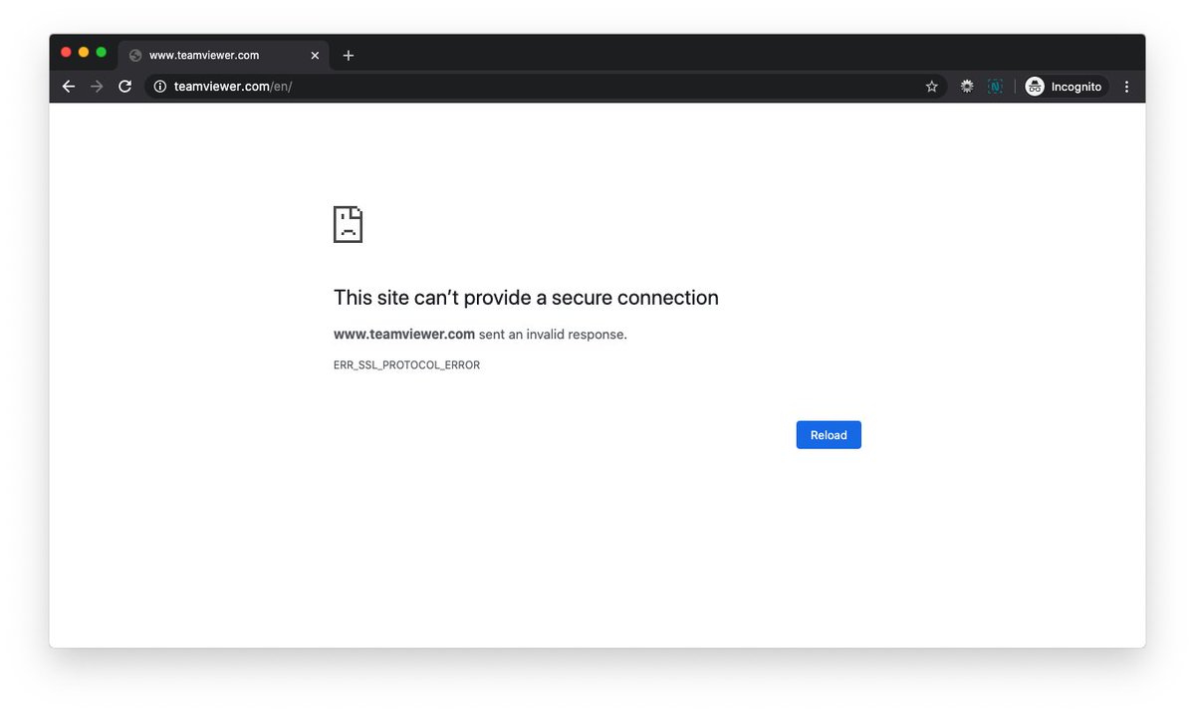1195x713 pixels.
Task: Click the globe favicon on the tab
Action: (x=135, y=56)
